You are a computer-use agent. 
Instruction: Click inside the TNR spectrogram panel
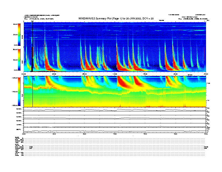(x=115, y=92)
